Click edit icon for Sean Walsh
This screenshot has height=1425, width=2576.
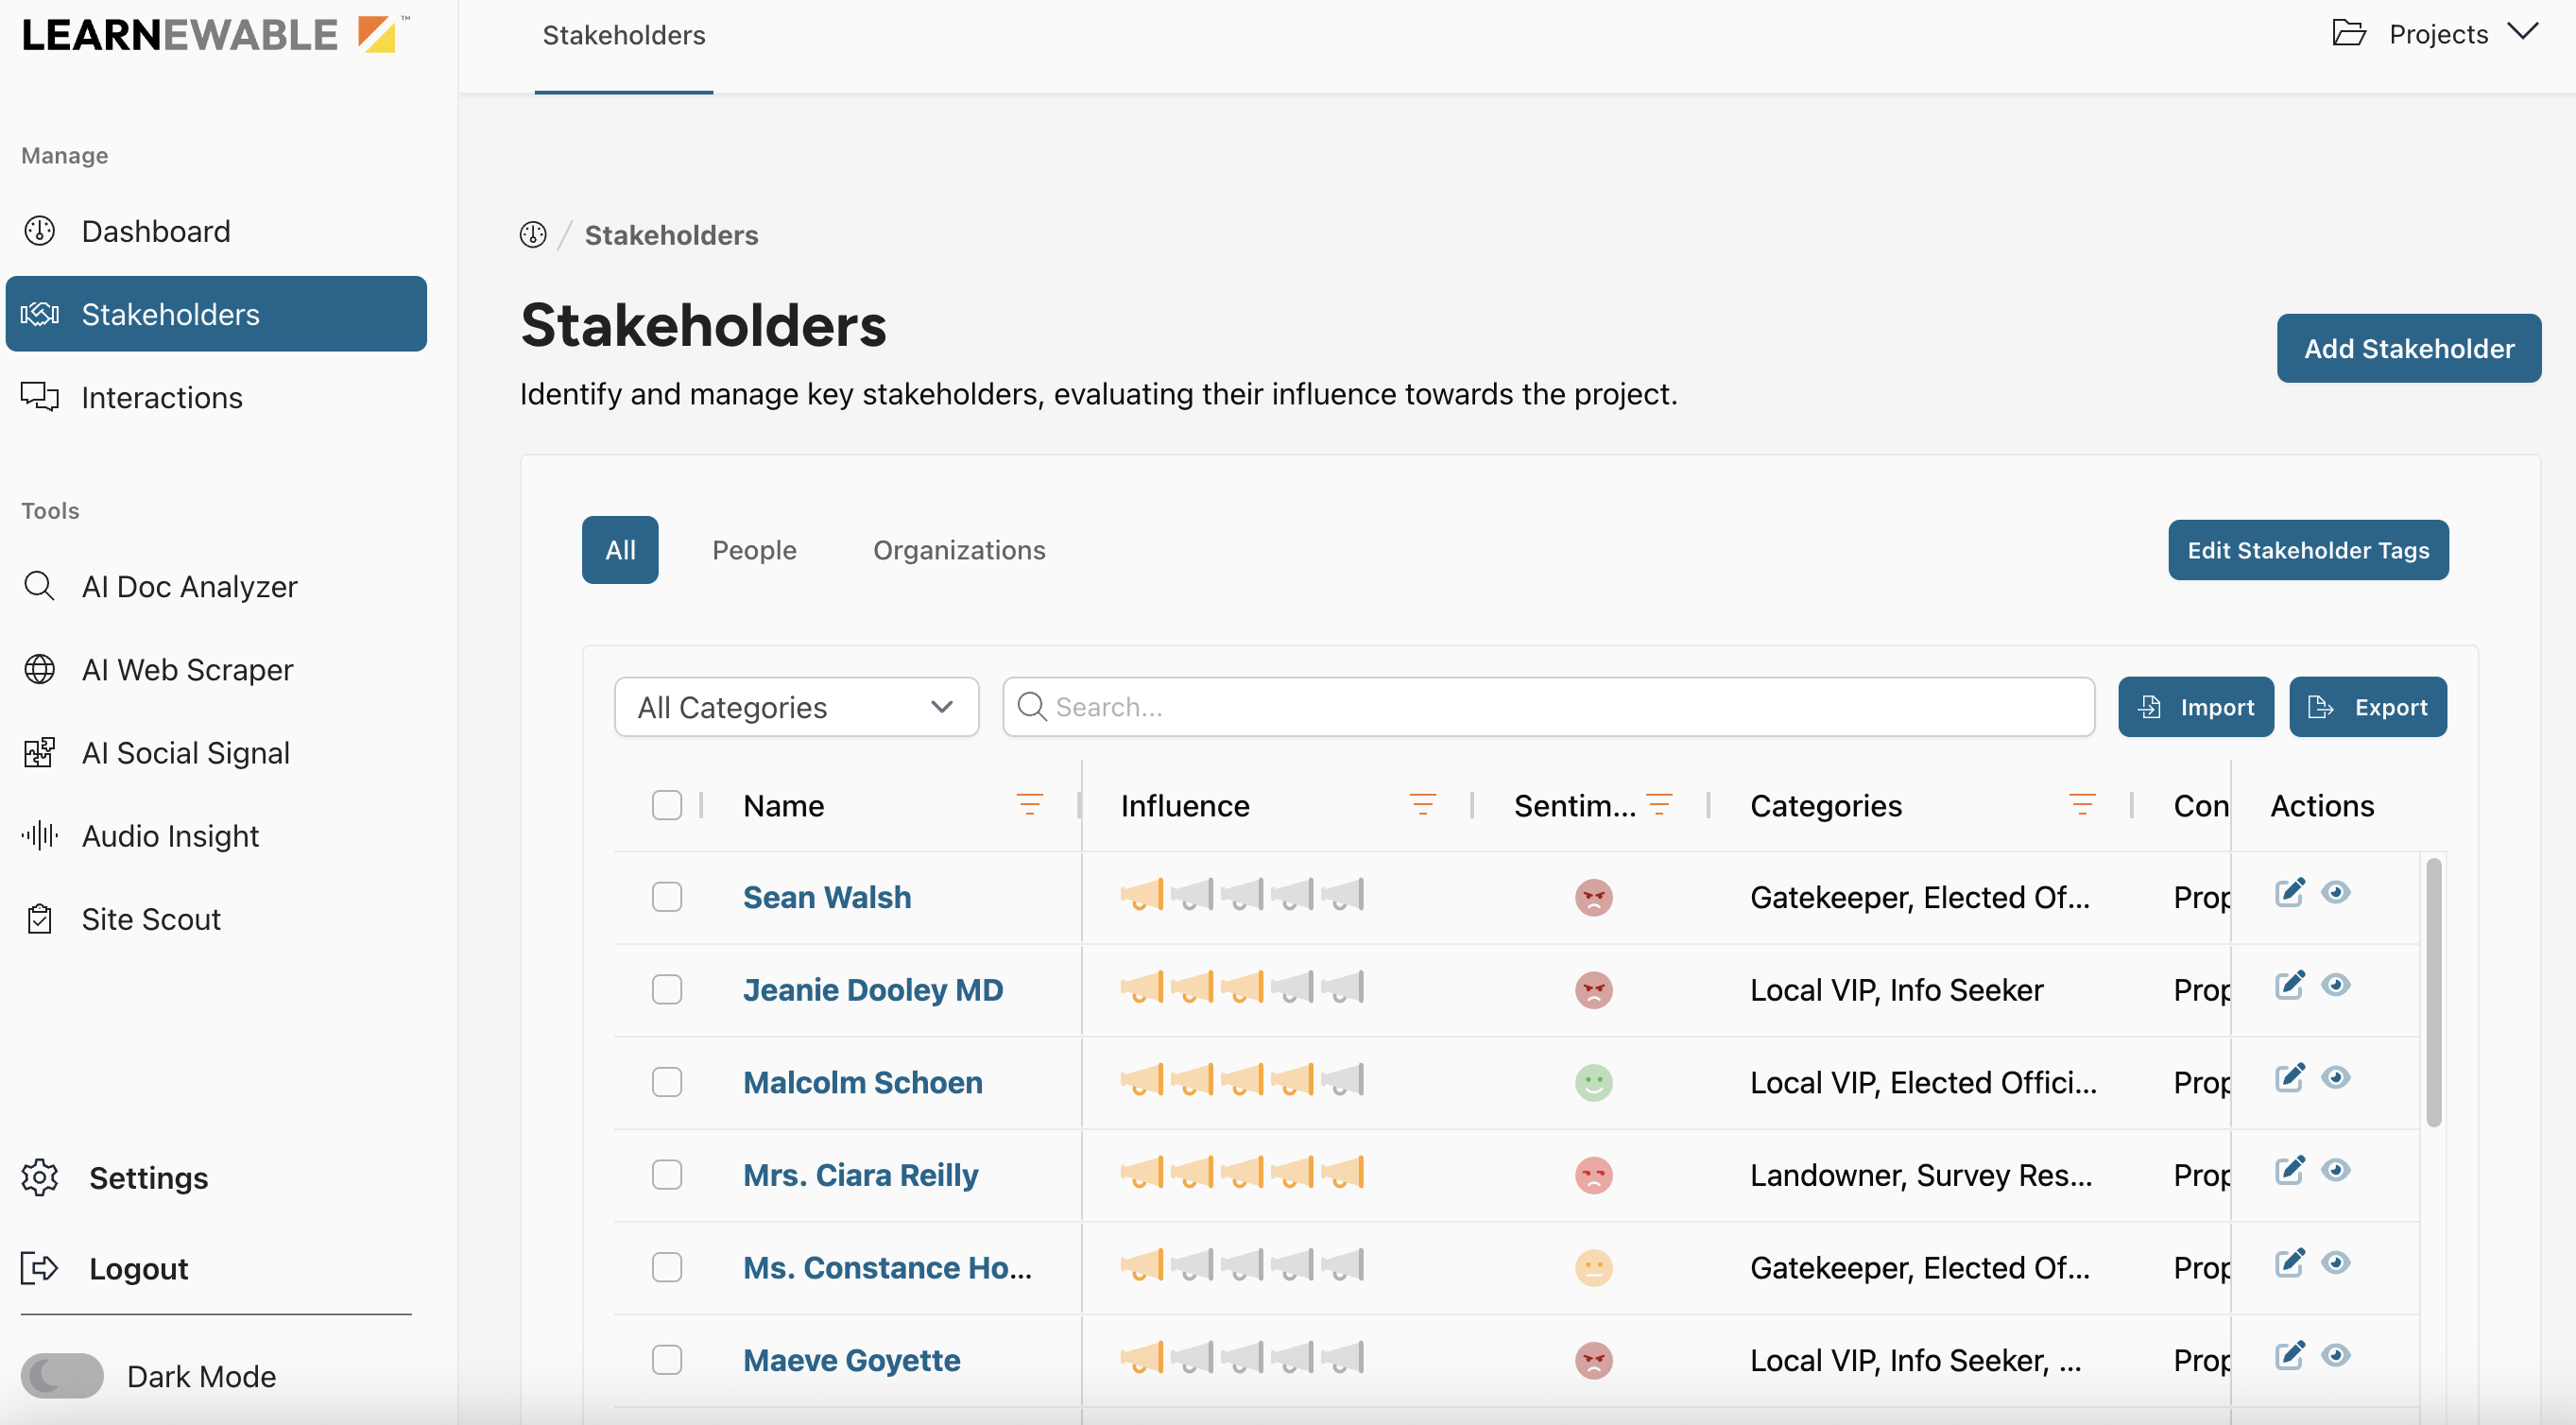click(2289, 892)
